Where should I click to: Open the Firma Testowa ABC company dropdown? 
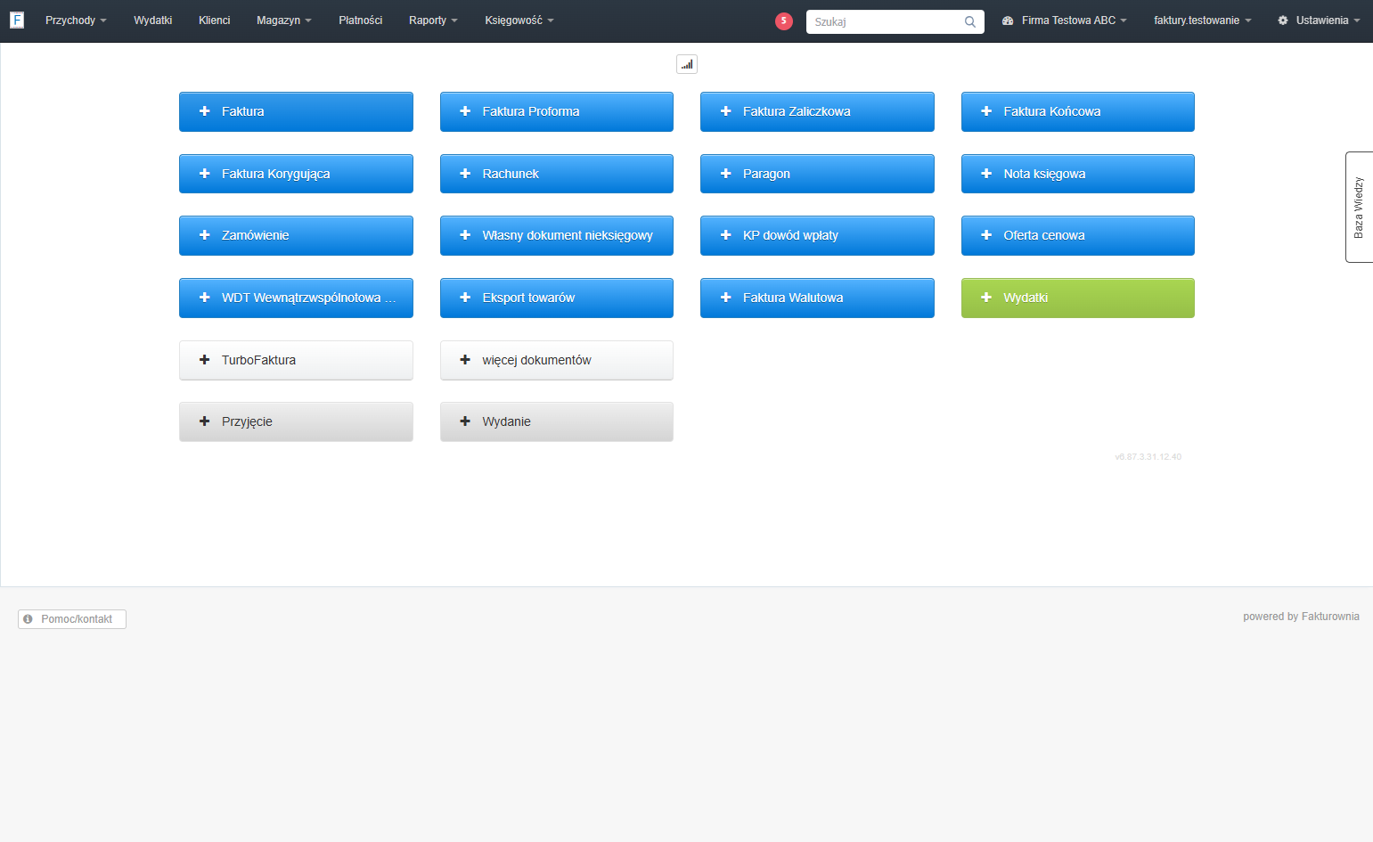pyautogui.click(x=1065, y=20)
